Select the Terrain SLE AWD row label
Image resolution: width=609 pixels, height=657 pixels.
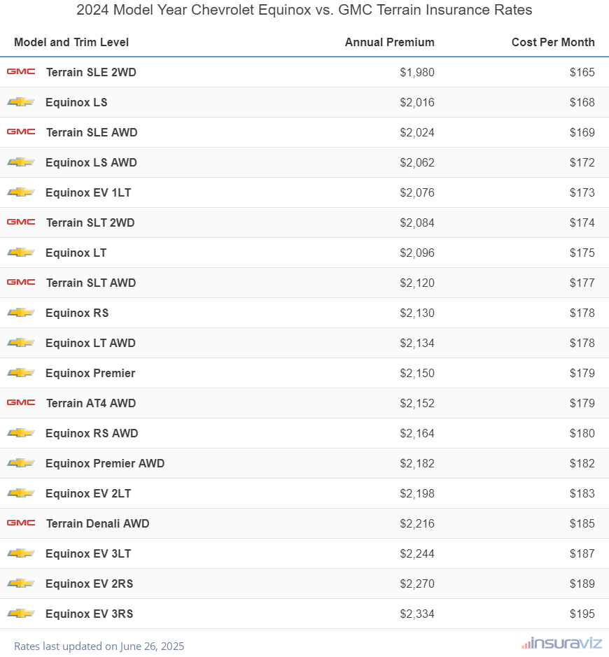92,132
